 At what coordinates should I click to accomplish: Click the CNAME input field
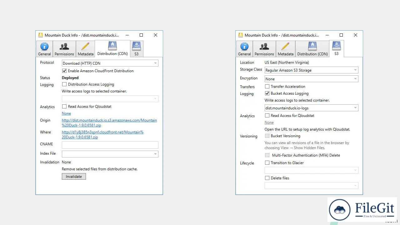pyautogui.click(x=110, y=145)
